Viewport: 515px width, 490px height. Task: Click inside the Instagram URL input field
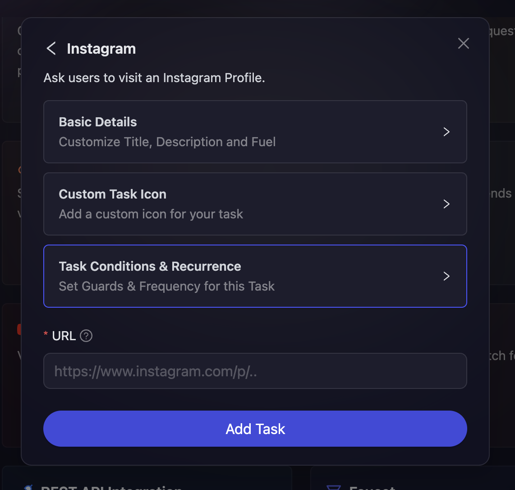click(x=255, y=371)
